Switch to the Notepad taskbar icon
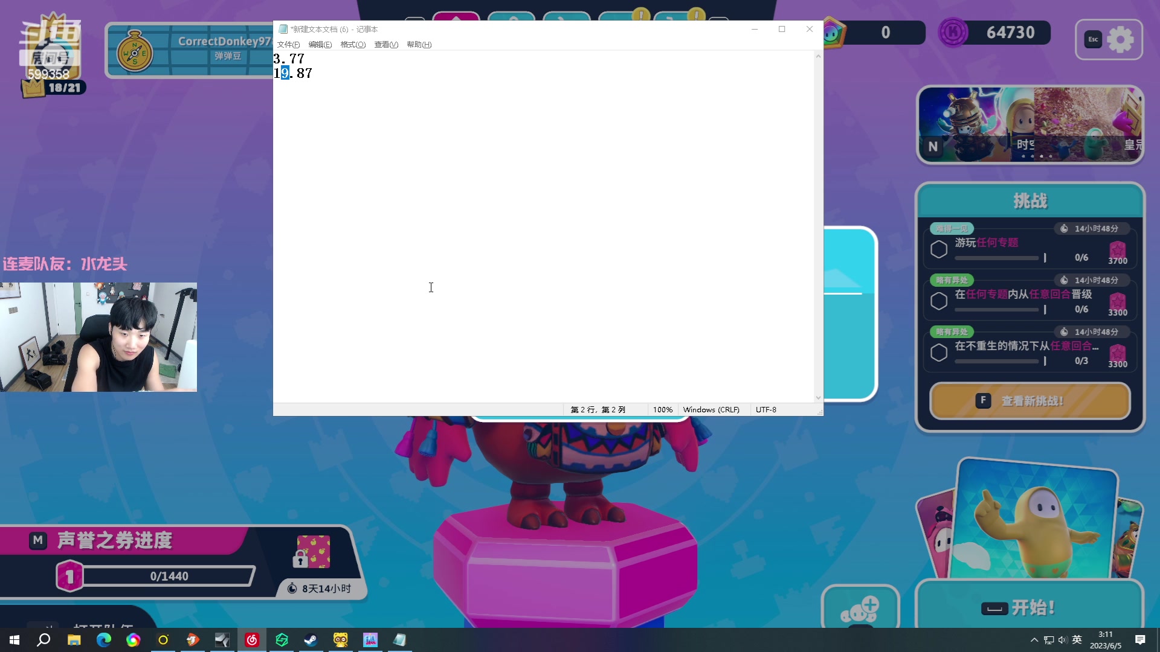This screenshot has height=652, width=1160. click(x=399, y=640)
